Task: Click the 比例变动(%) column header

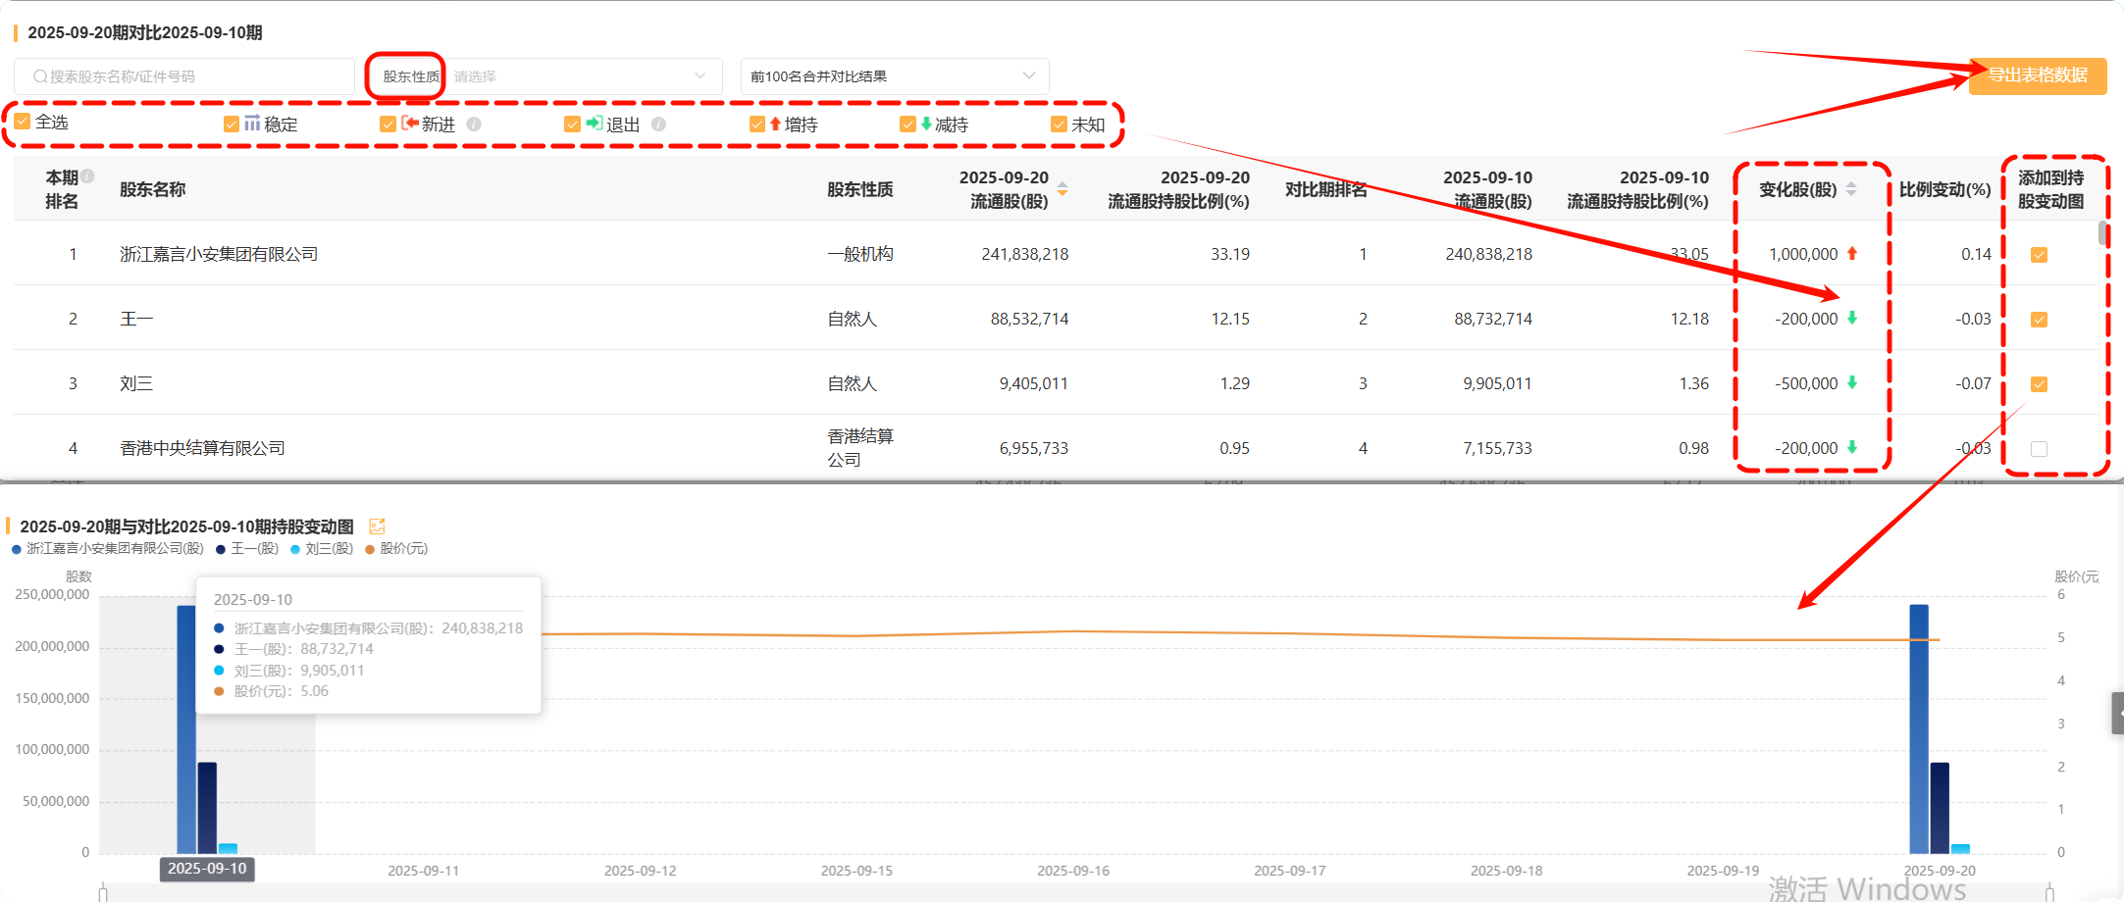Action: pyautogui.click(x=1945, y=189)
